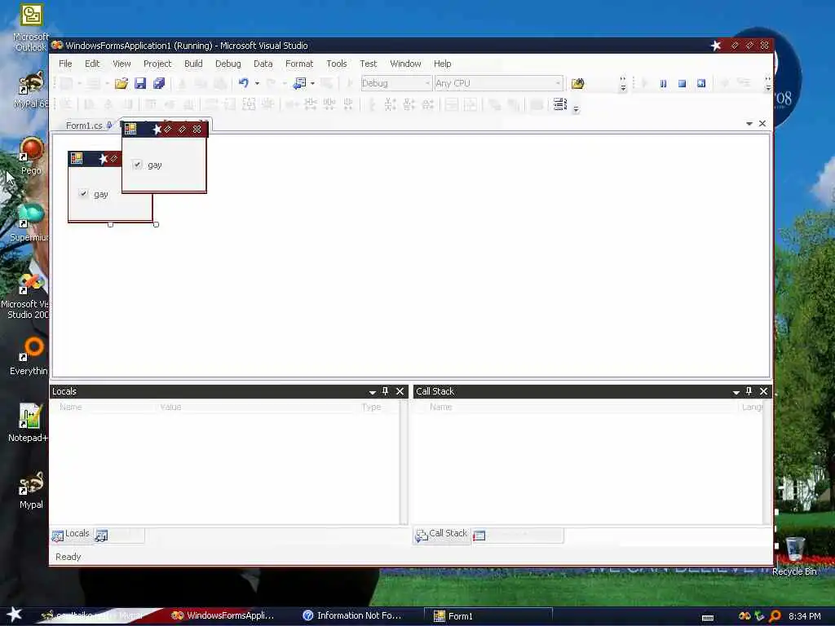The width and height of the screenshot is (835, 626).
Task: Click the Navigate Backward icon
Action: coord(300,83)
